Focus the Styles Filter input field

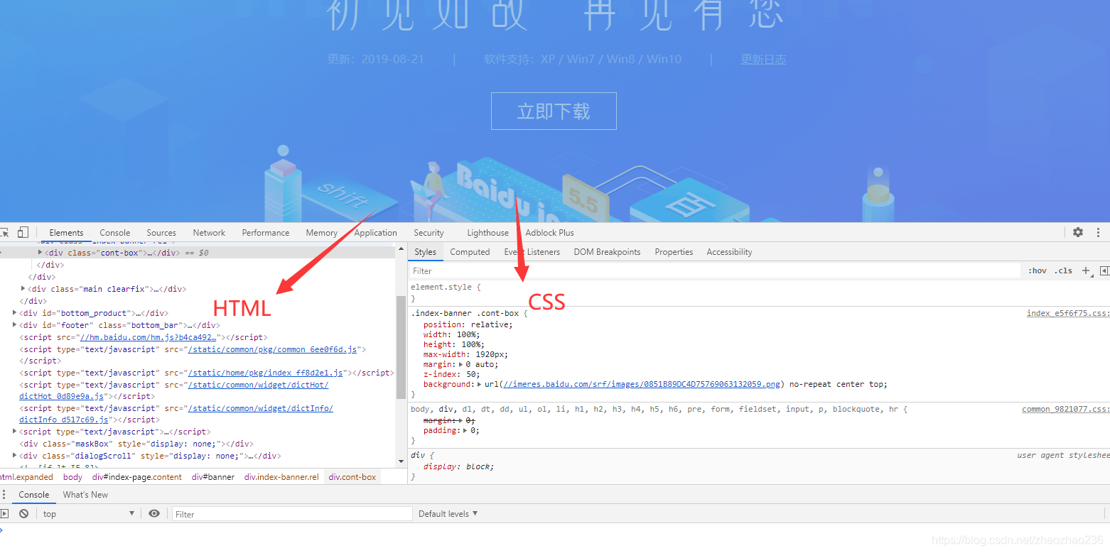714,270
